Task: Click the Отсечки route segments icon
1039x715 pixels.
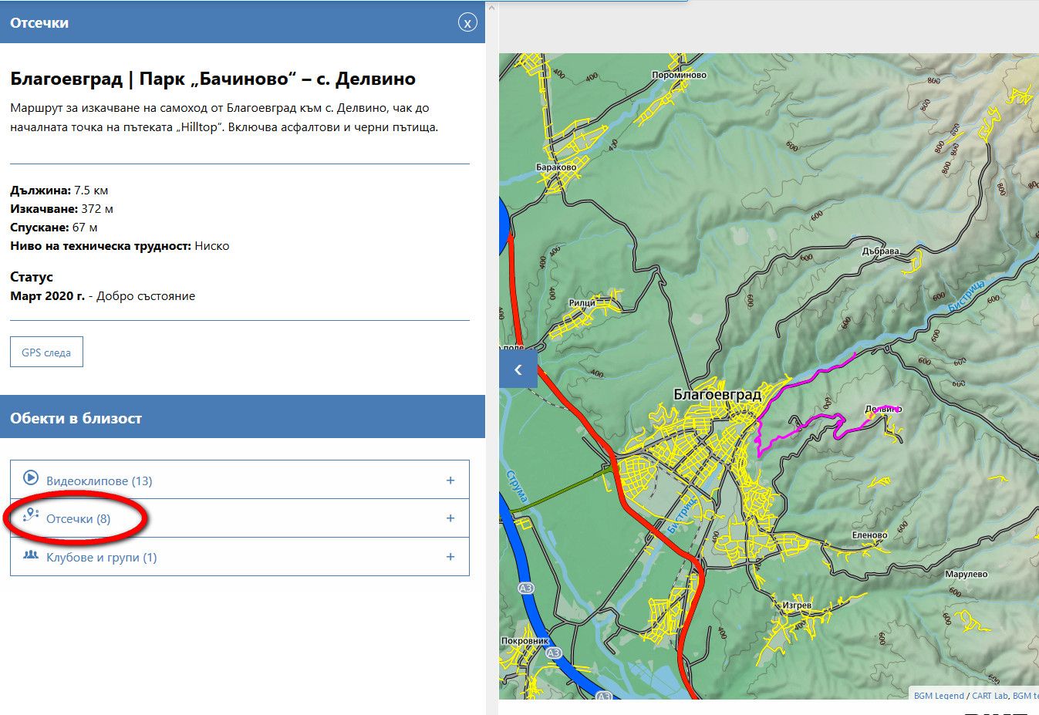Action: coord(31,515)
